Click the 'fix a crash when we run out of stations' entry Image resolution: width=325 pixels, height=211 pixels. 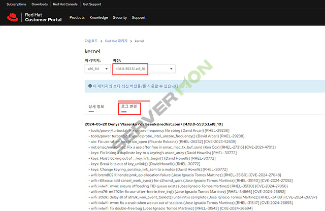tap(192, 203)
